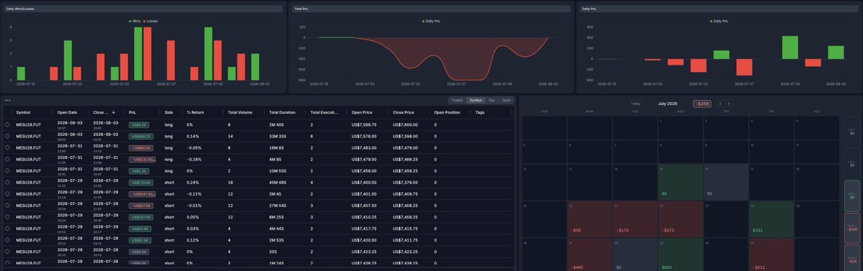Select the row circle for the US$107.50 trade
The image size is (863, 271).
(x=7, y=216)
